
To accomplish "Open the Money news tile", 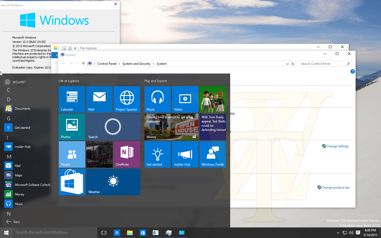I will click(171, 127).
